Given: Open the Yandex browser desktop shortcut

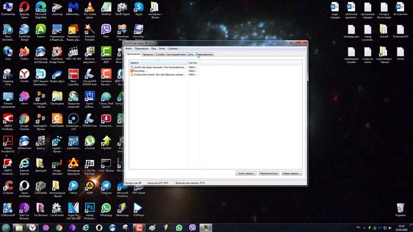Looking at the screenshot, I should pos(25,75).
